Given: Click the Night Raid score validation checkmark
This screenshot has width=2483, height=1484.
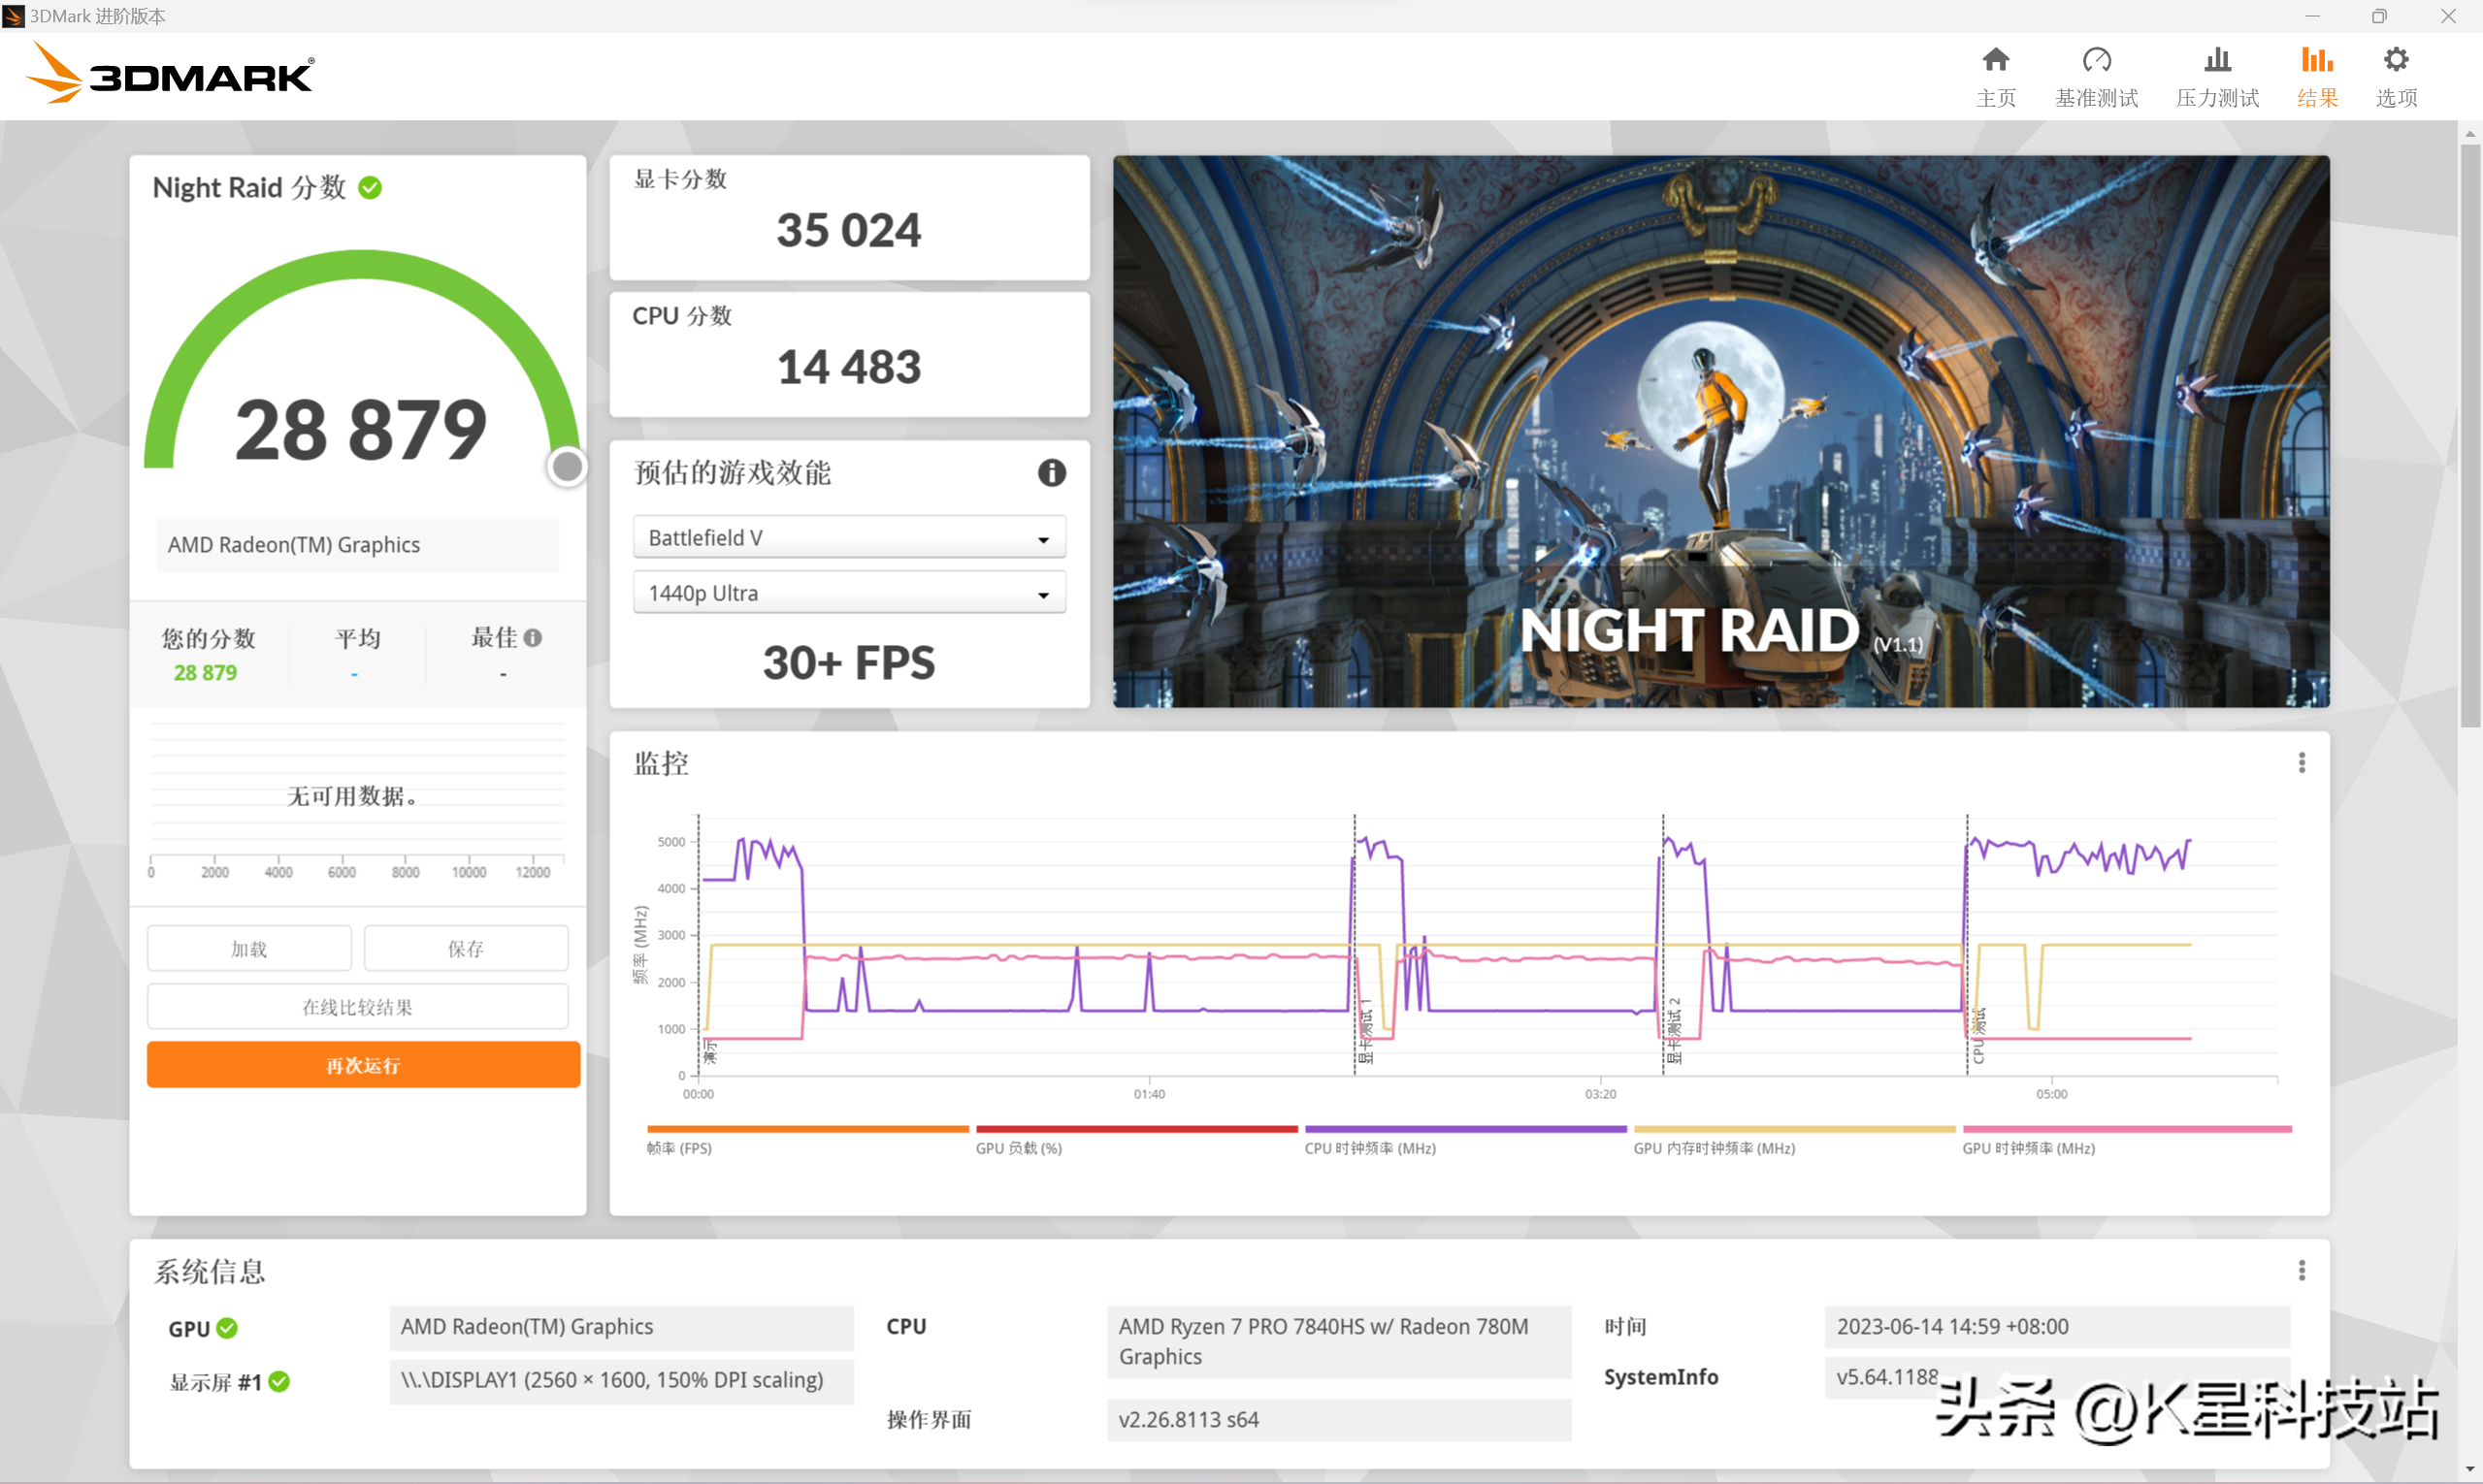Looking at the screenshot, I should [x=370, y=188].
